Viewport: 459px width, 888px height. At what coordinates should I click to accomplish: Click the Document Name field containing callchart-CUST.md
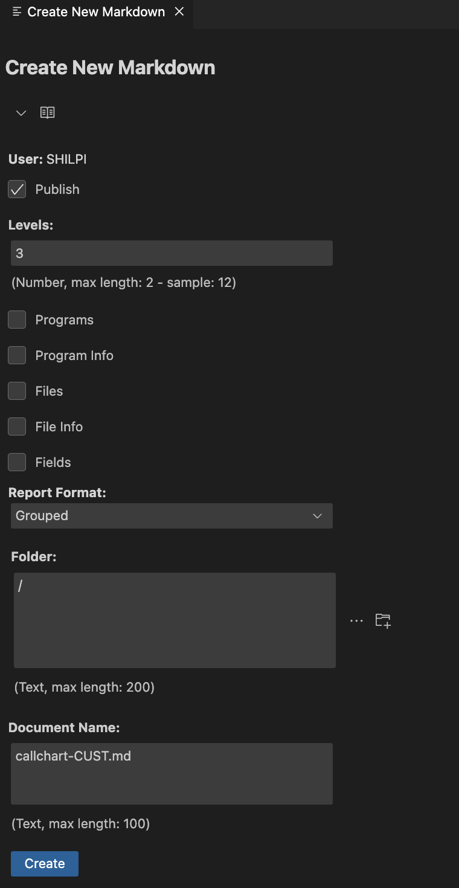tap(172, 773)
